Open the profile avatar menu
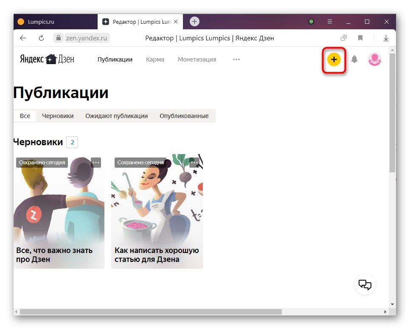The image size is (410, 329). tap(374, 59)
